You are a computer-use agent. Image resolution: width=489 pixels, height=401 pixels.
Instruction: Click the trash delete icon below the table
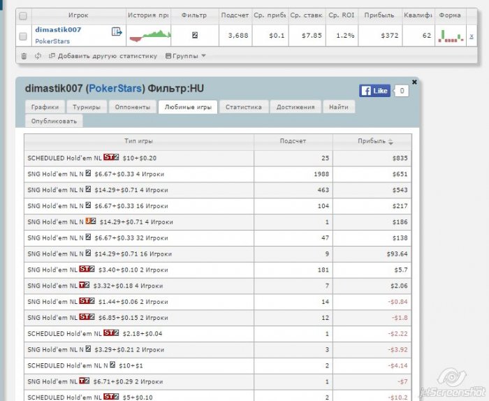[24, 56]
